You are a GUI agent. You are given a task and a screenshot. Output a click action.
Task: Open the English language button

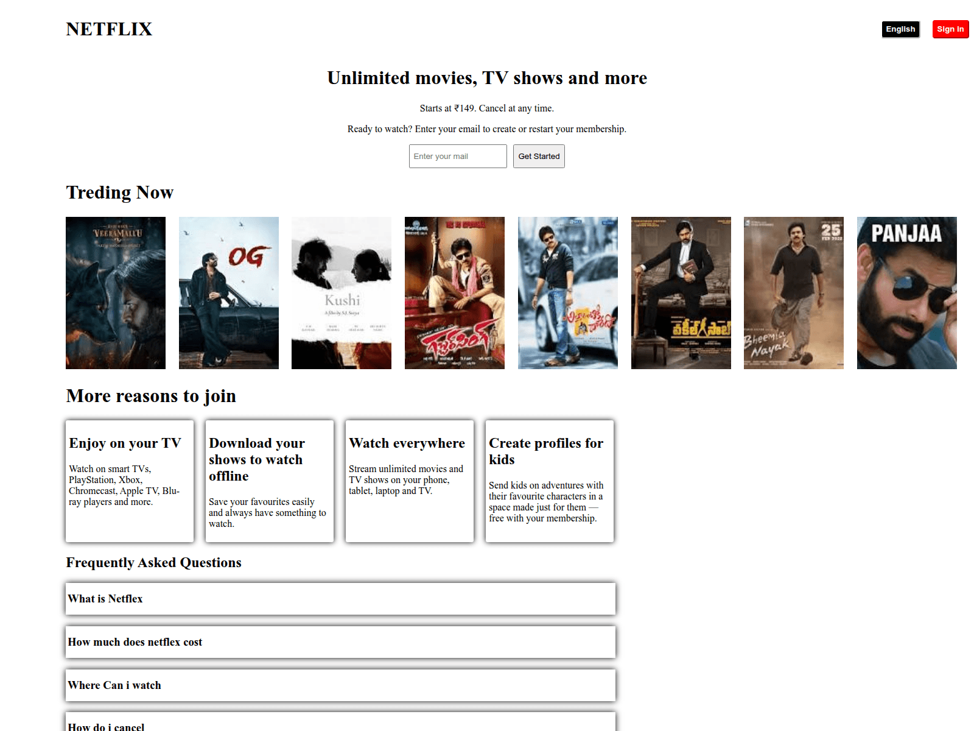(x=900, y=29)
